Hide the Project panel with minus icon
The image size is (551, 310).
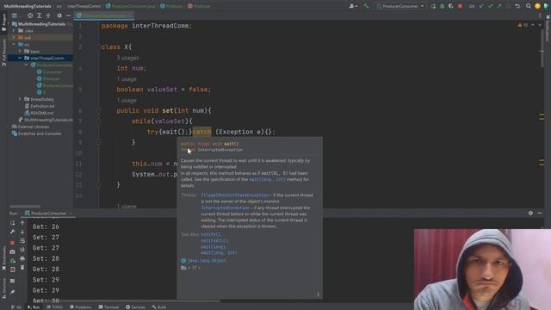click(x=68, y=15)
